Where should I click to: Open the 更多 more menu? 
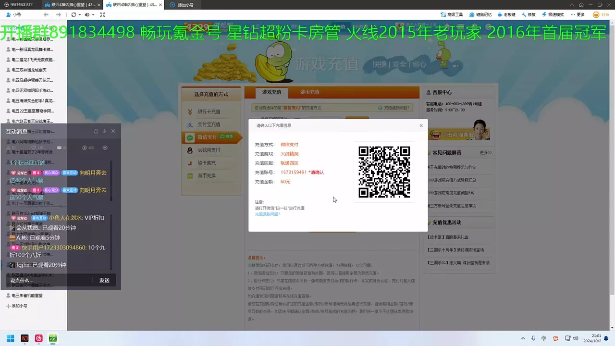click(x=578, y=14)
